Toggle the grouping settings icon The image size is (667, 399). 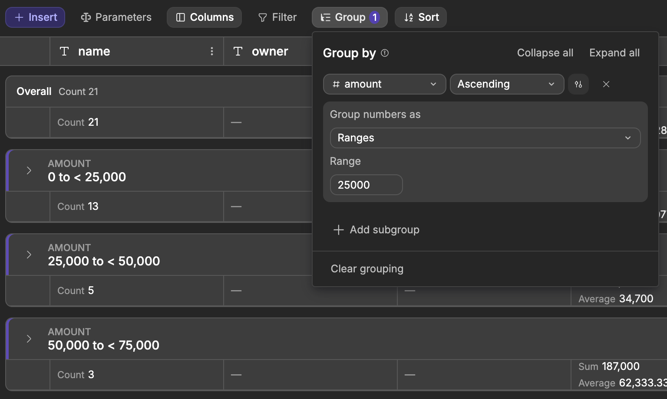(x=578, y=84)
